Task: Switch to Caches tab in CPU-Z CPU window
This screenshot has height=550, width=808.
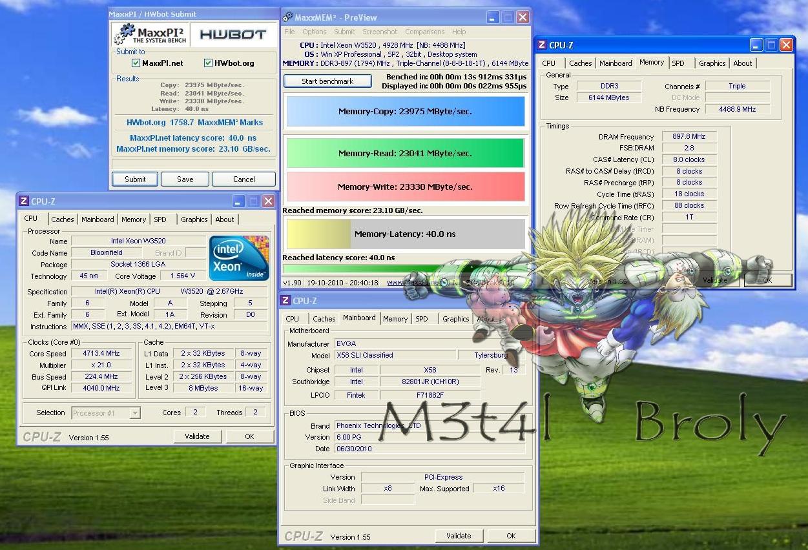Action: (63, 219)
